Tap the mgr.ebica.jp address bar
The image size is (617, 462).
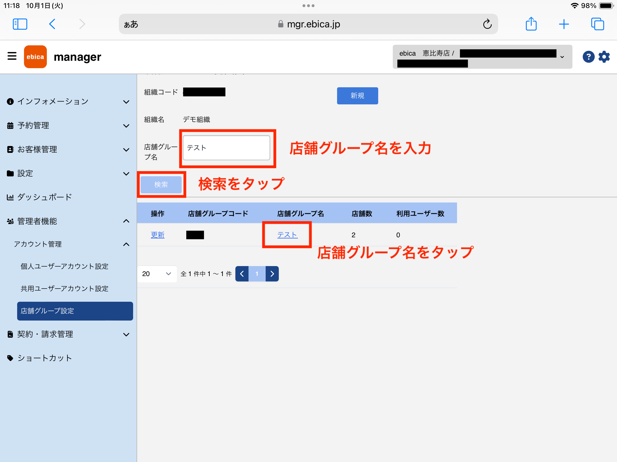click(308, 24)
